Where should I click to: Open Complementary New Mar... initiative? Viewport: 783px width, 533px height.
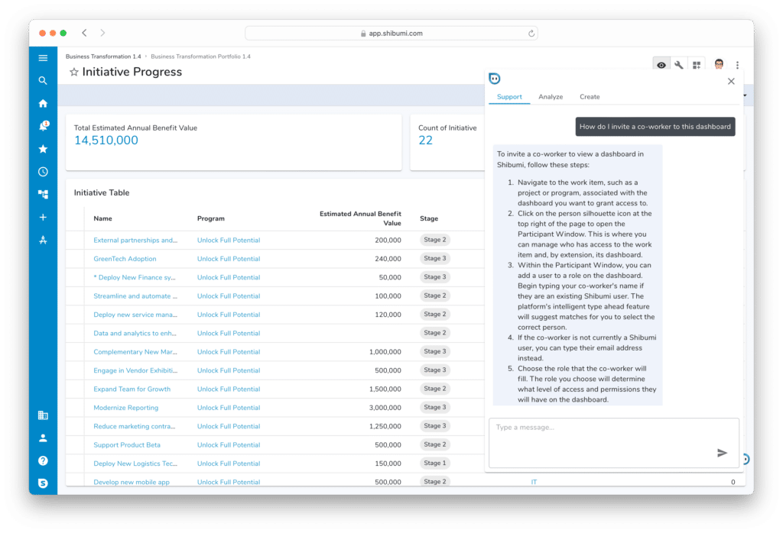tap(135, 351)
